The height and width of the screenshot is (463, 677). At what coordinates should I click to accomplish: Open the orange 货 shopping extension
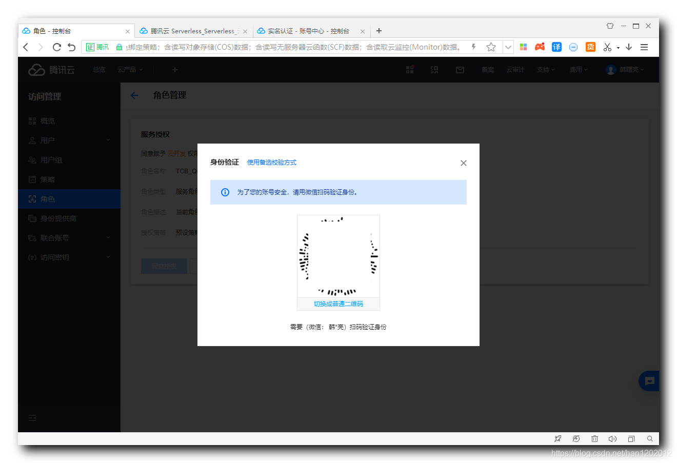click(590, 47)
